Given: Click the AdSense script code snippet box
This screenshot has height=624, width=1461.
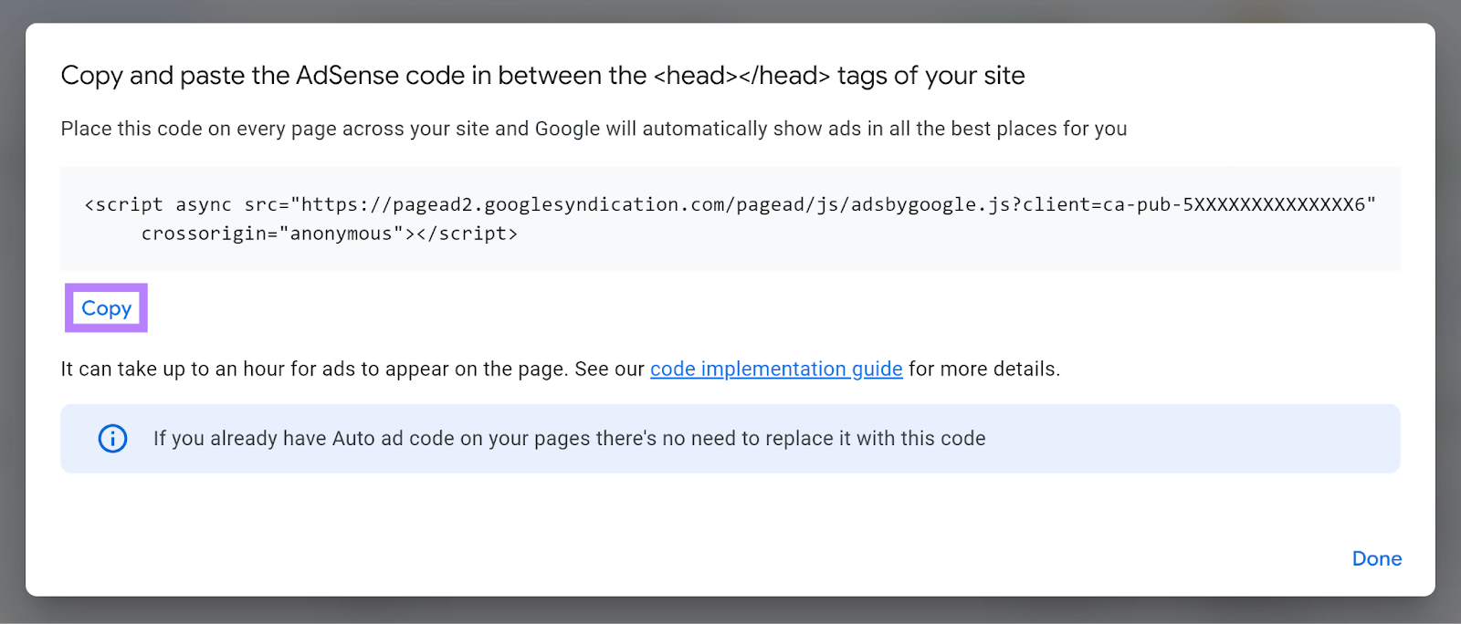Looking at the screenshot, I should (730, 219).
